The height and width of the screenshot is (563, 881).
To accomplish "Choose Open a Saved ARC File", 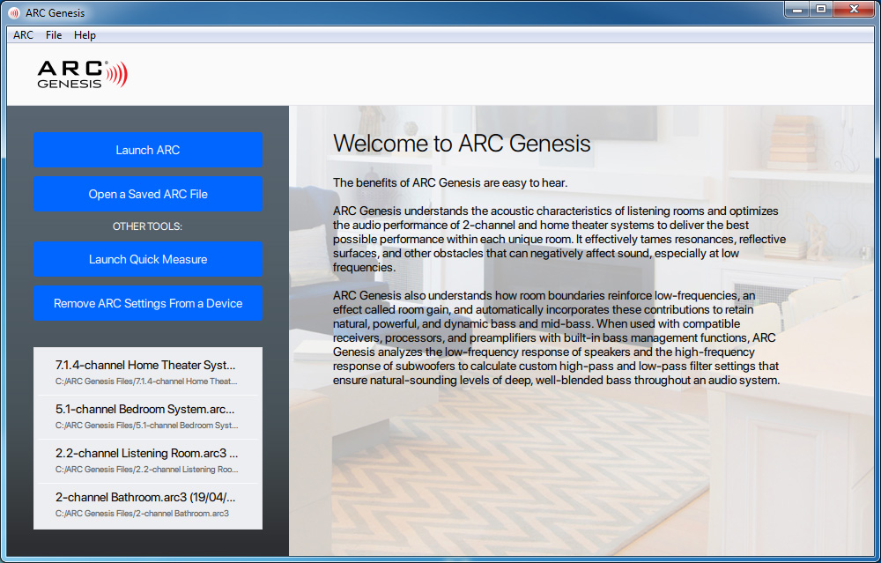I will click(x=148, y=194).
